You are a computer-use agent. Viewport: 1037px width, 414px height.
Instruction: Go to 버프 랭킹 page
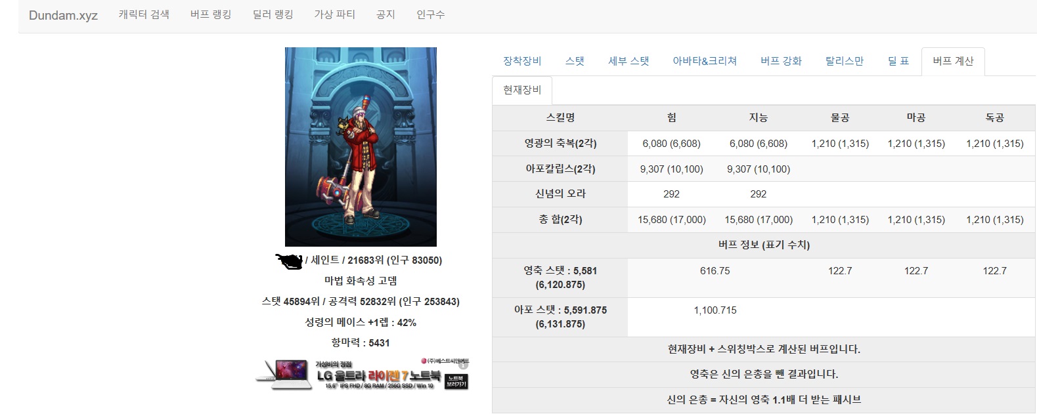[x=211, y=14]
